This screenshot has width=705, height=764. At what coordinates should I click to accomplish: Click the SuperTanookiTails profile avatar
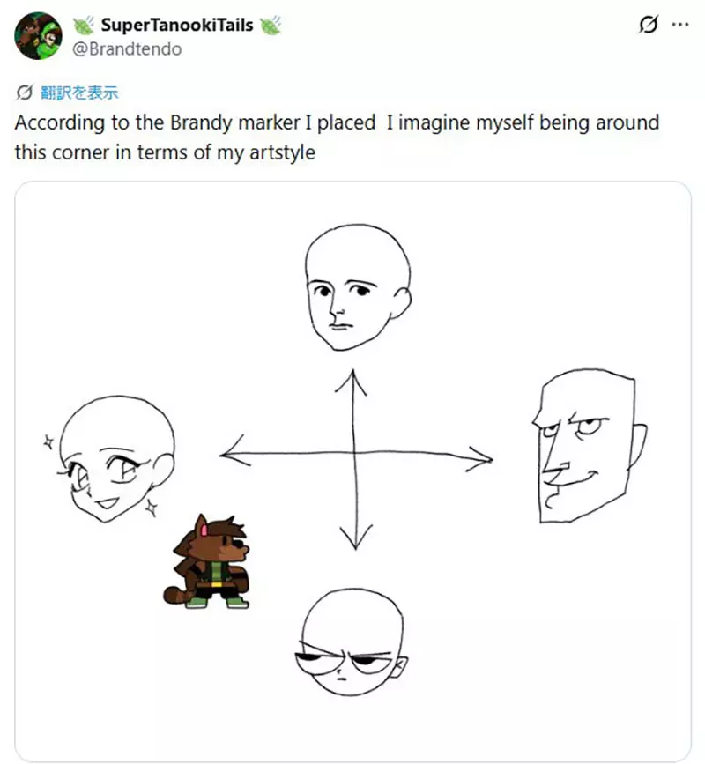37,36
